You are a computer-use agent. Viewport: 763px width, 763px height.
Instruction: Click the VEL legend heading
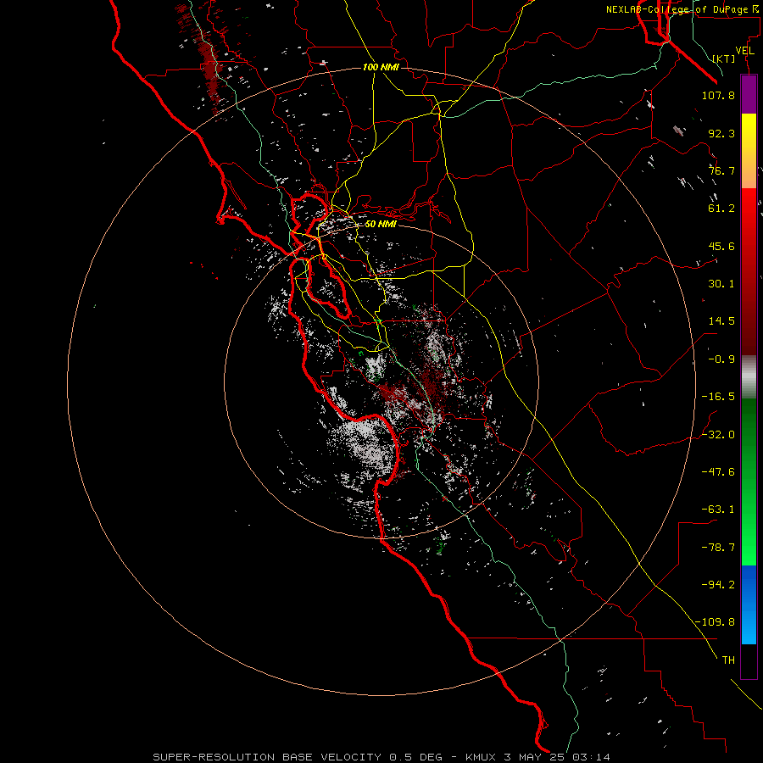(x=744, y=51)
